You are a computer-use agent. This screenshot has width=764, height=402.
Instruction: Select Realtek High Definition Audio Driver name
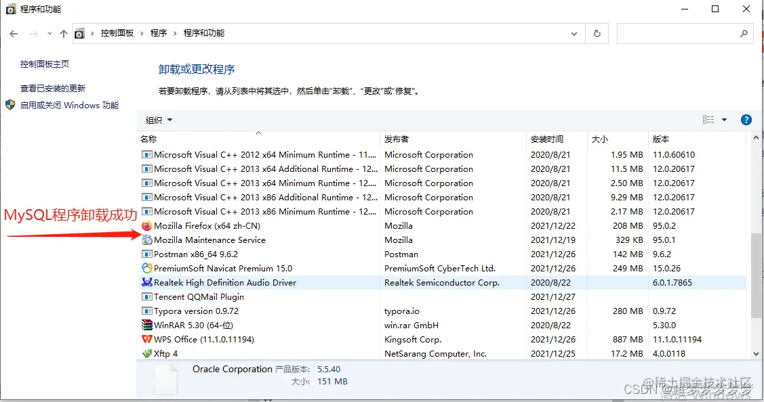tap(225, 282)
